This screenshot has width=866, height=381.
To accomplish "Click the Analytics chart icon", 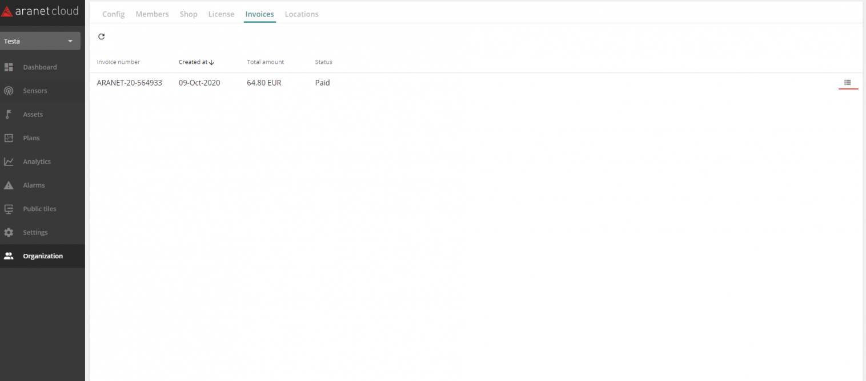I will pos(9,161).
